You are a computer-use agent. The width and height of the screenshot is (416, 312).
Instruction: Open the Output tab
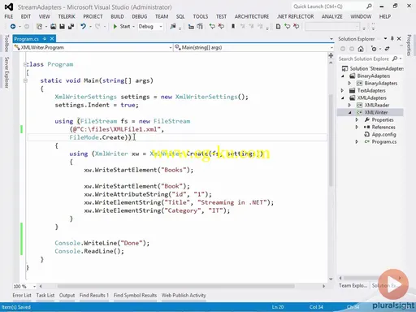[67, 295]
